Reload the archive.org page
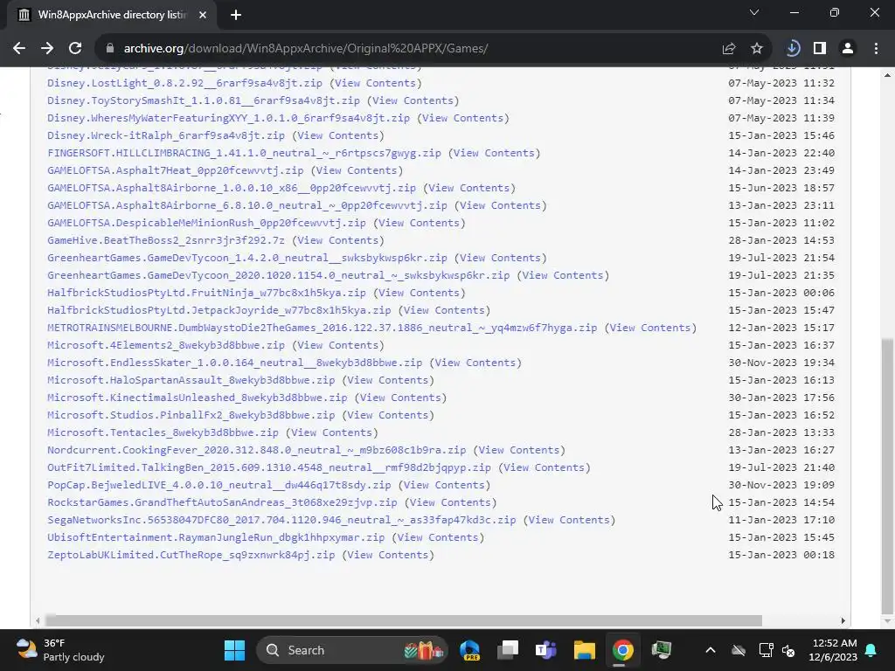895x671 pixels. point(75,49)
